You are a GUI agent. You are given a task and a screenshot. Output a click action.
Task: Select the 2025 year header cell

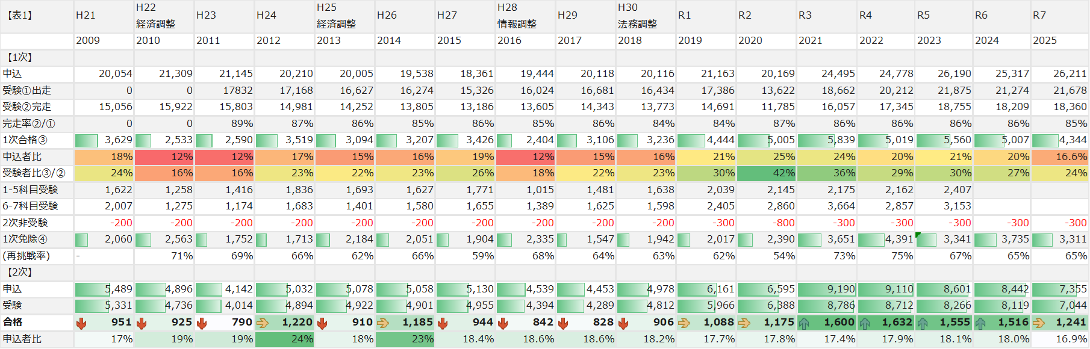[1059, 41]
